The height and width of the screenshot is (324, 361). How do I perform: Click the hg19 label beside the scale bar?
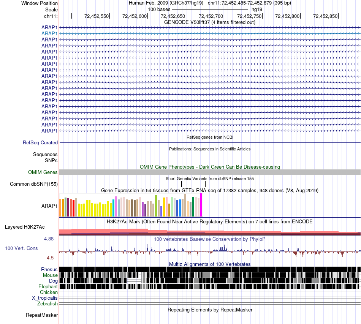257,9
